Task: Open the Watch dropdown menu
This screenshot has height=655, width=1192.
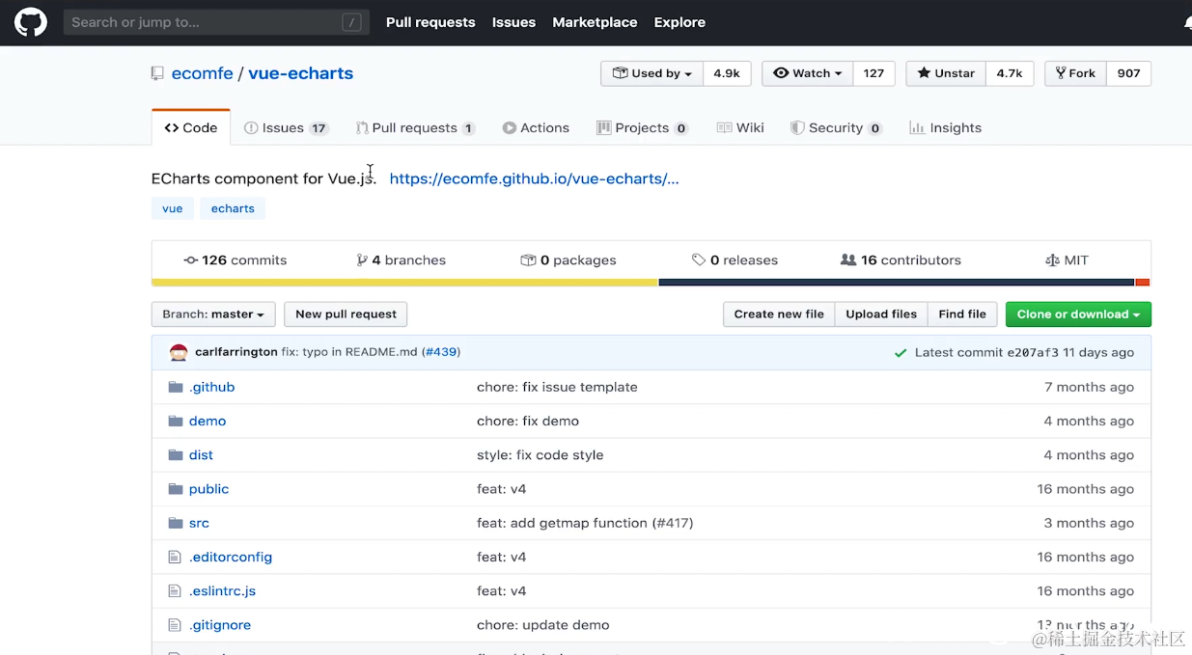Action: 807,73
